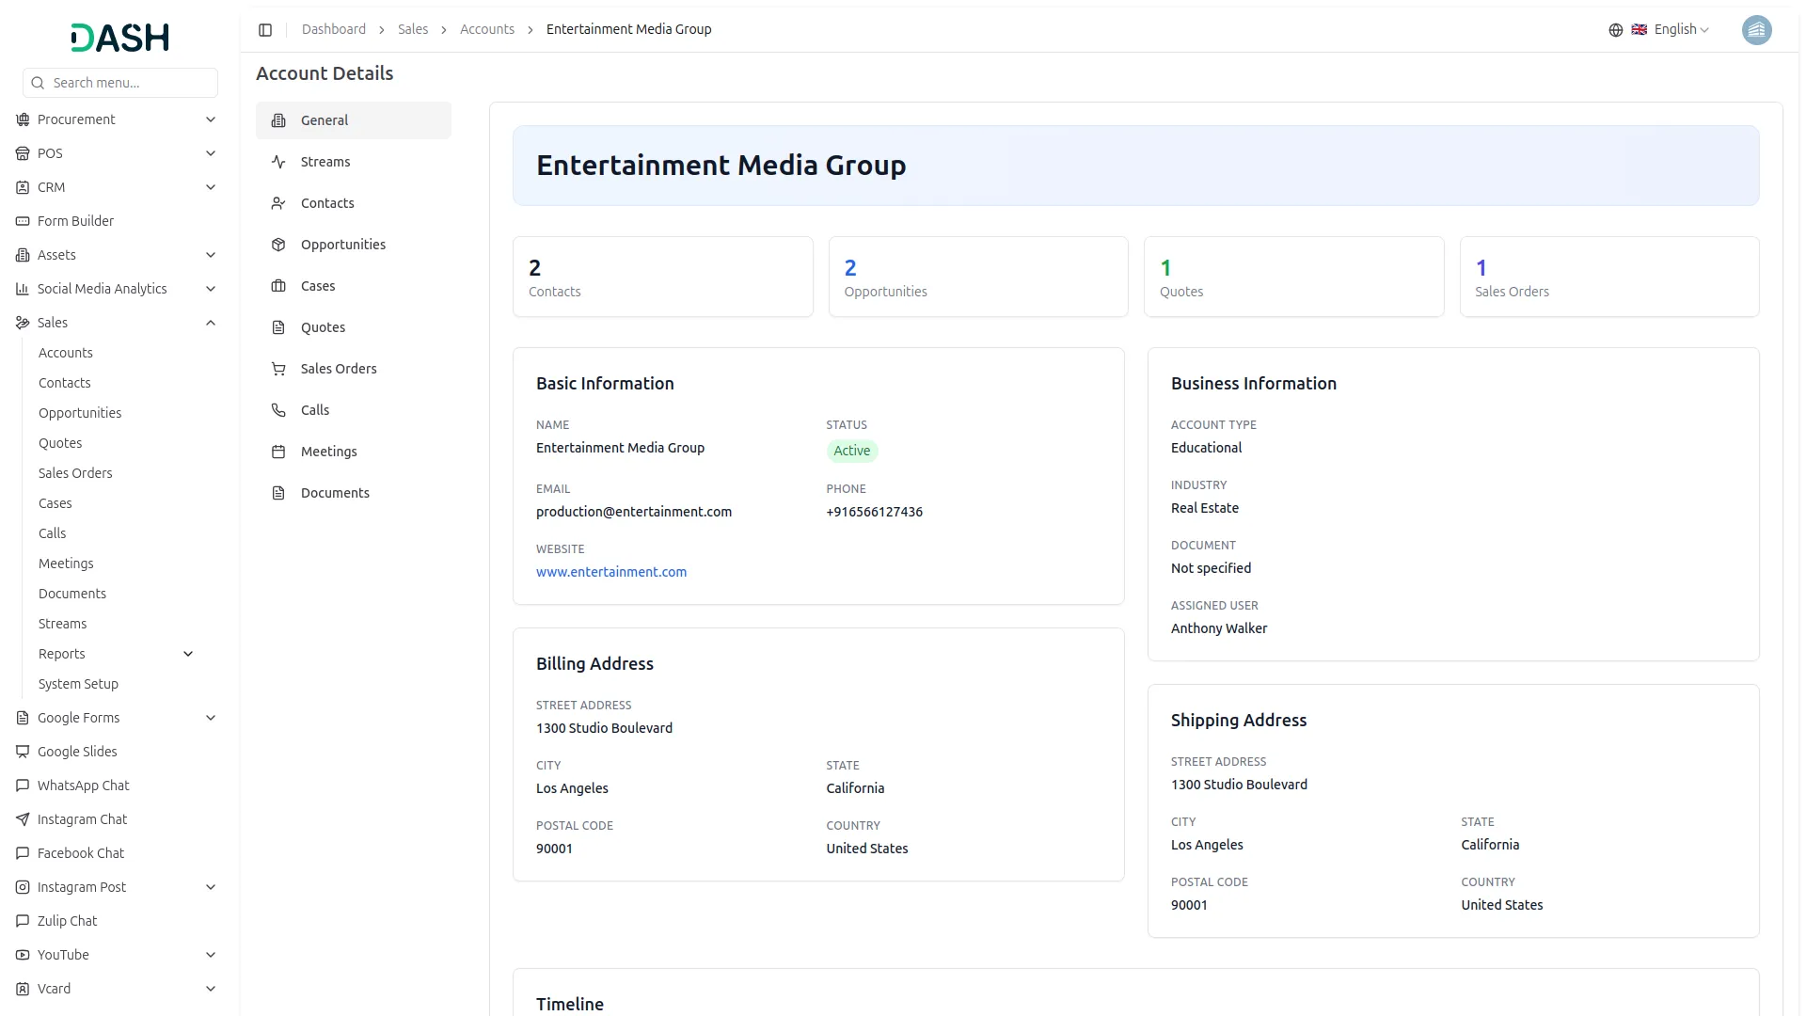1806x1016 pixels.
Task: Expand the Google Forms menu chevron
Action: [x=211, y=718]
